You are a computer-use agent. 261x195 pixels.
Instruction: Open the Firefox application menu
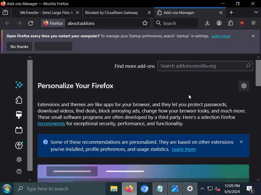coord(253,23)
